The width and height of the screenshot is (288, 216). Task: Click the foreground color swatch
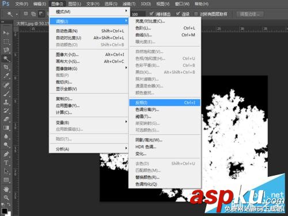coord(4,211)
